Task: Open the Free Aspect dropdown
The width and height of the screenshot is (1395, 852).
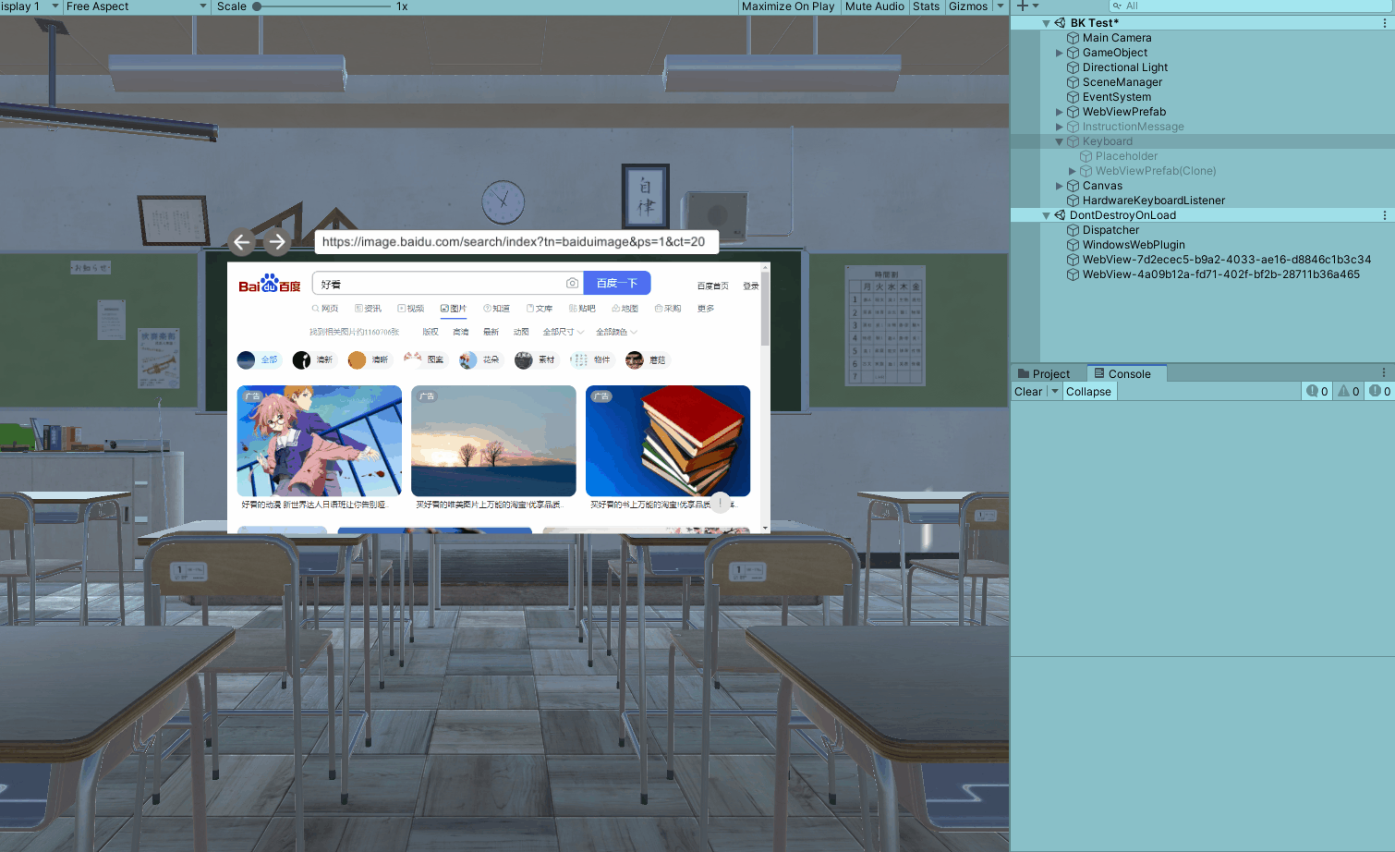Action: (137, 6)
